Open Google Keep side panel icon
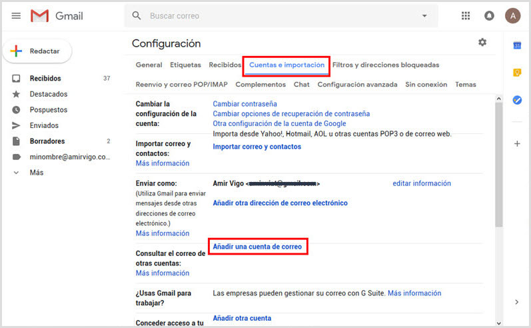 click(x=517, y=73)
